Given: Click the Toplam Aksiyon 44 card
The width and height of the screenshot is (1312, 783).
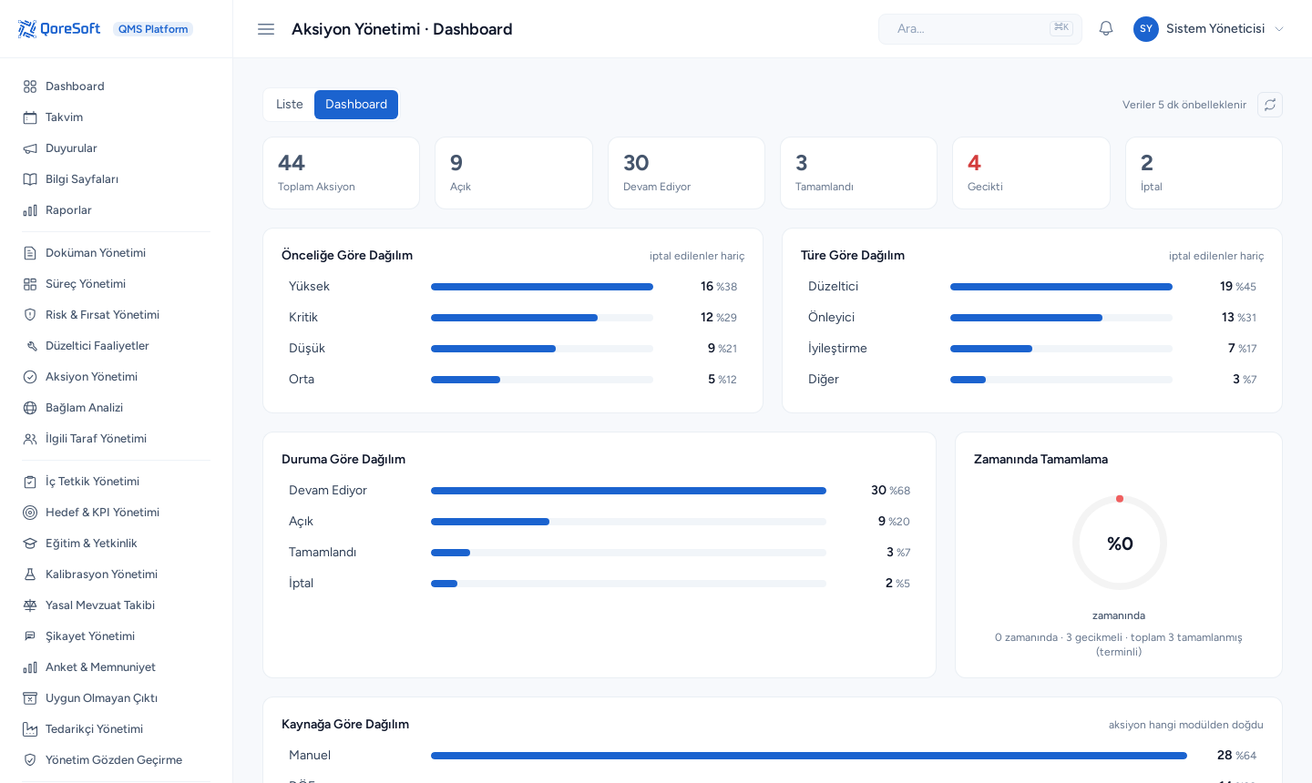Looking at the screenshot, I should tap(342, 173).
